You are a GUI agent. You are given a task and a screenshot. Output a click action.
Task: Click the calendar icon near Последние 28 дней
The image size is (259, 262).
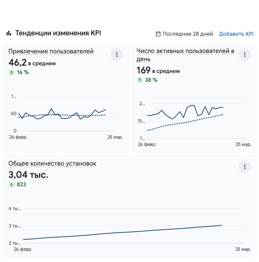tap(158, 34)
